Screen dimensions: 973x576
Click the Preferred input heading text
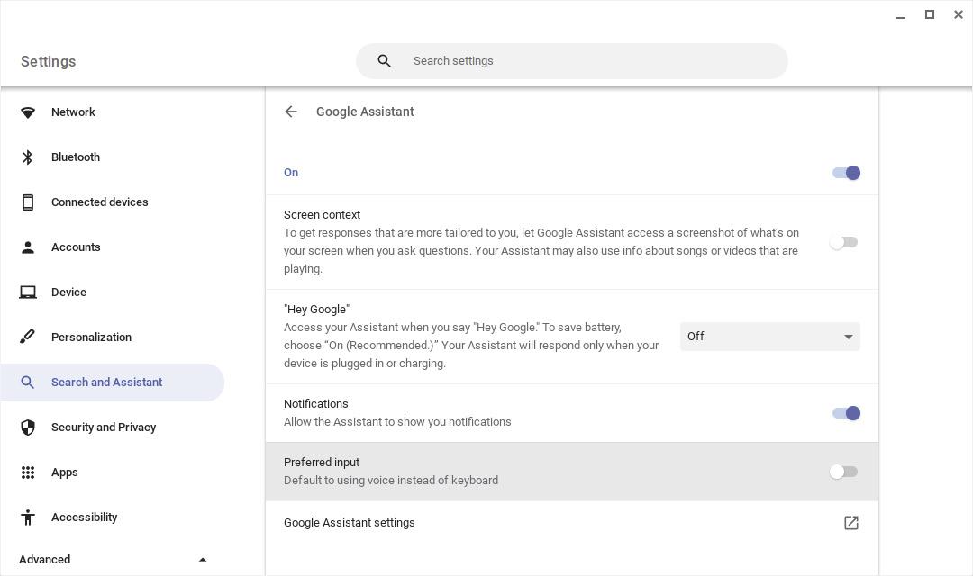pos(322,462)
